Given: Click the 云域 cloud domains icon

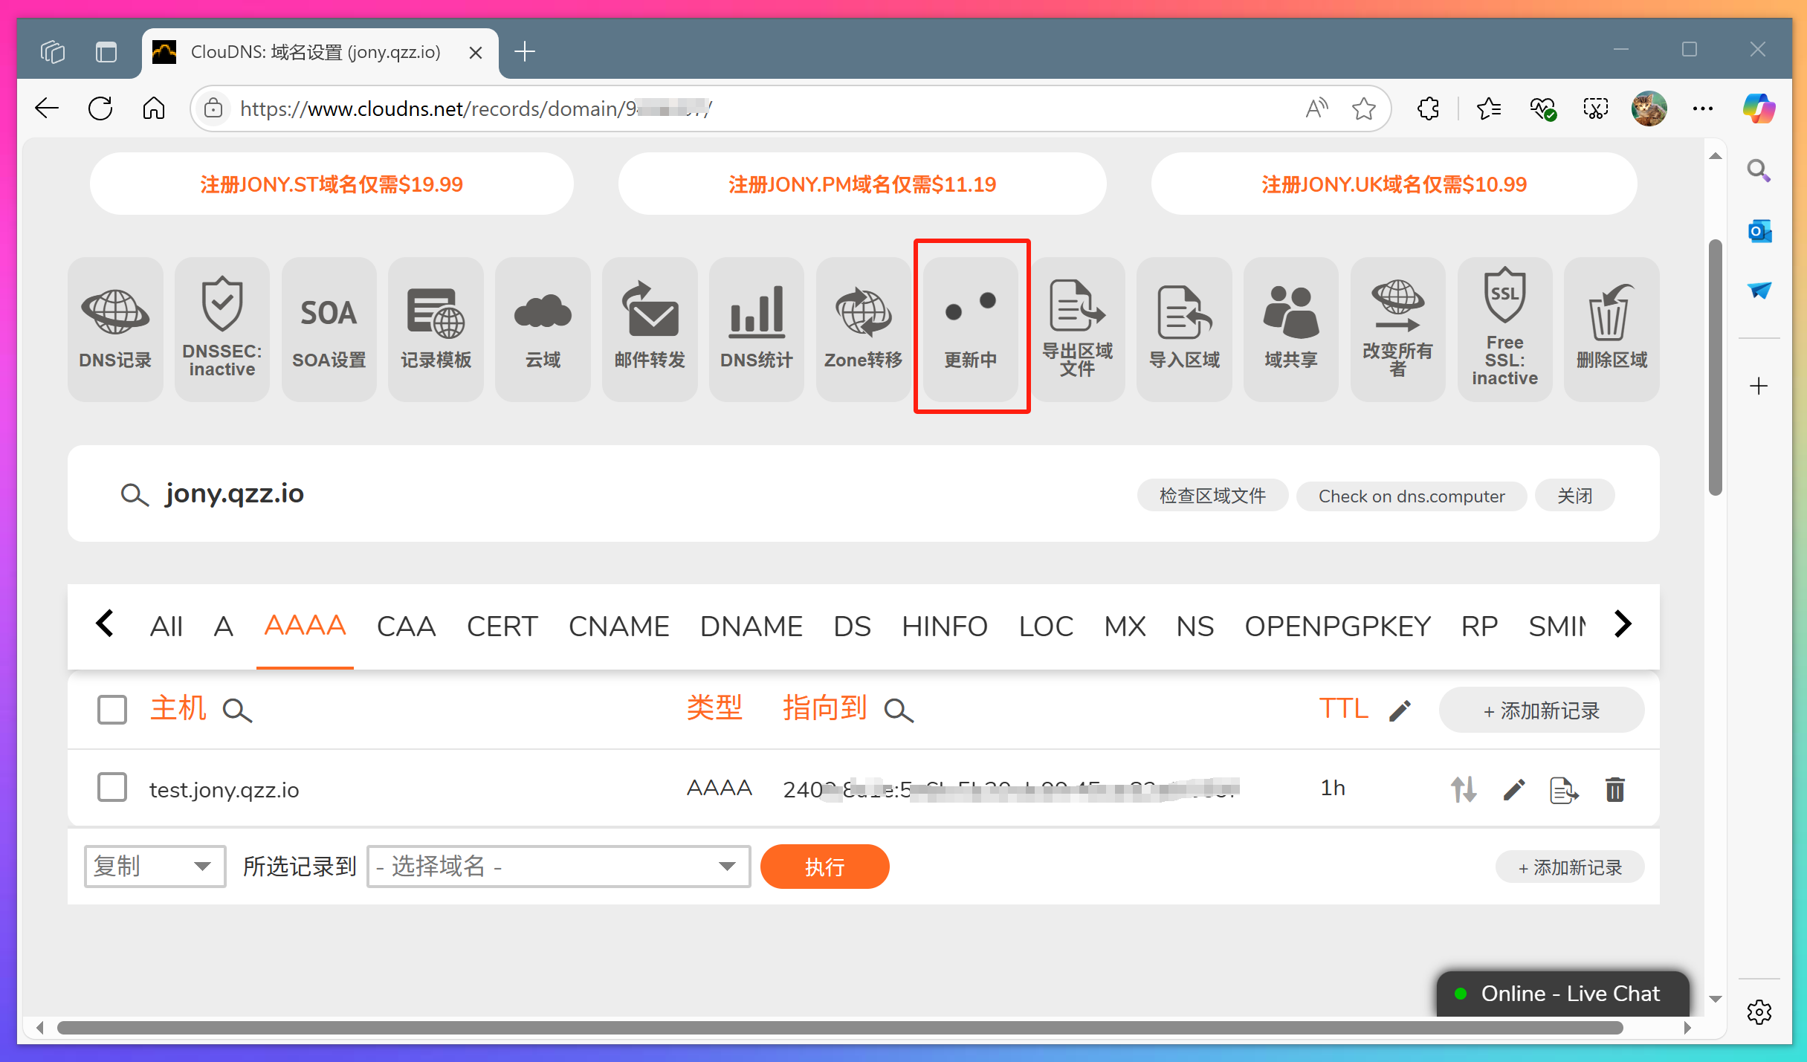Looking at the screenshot, I should coord(543,328).
